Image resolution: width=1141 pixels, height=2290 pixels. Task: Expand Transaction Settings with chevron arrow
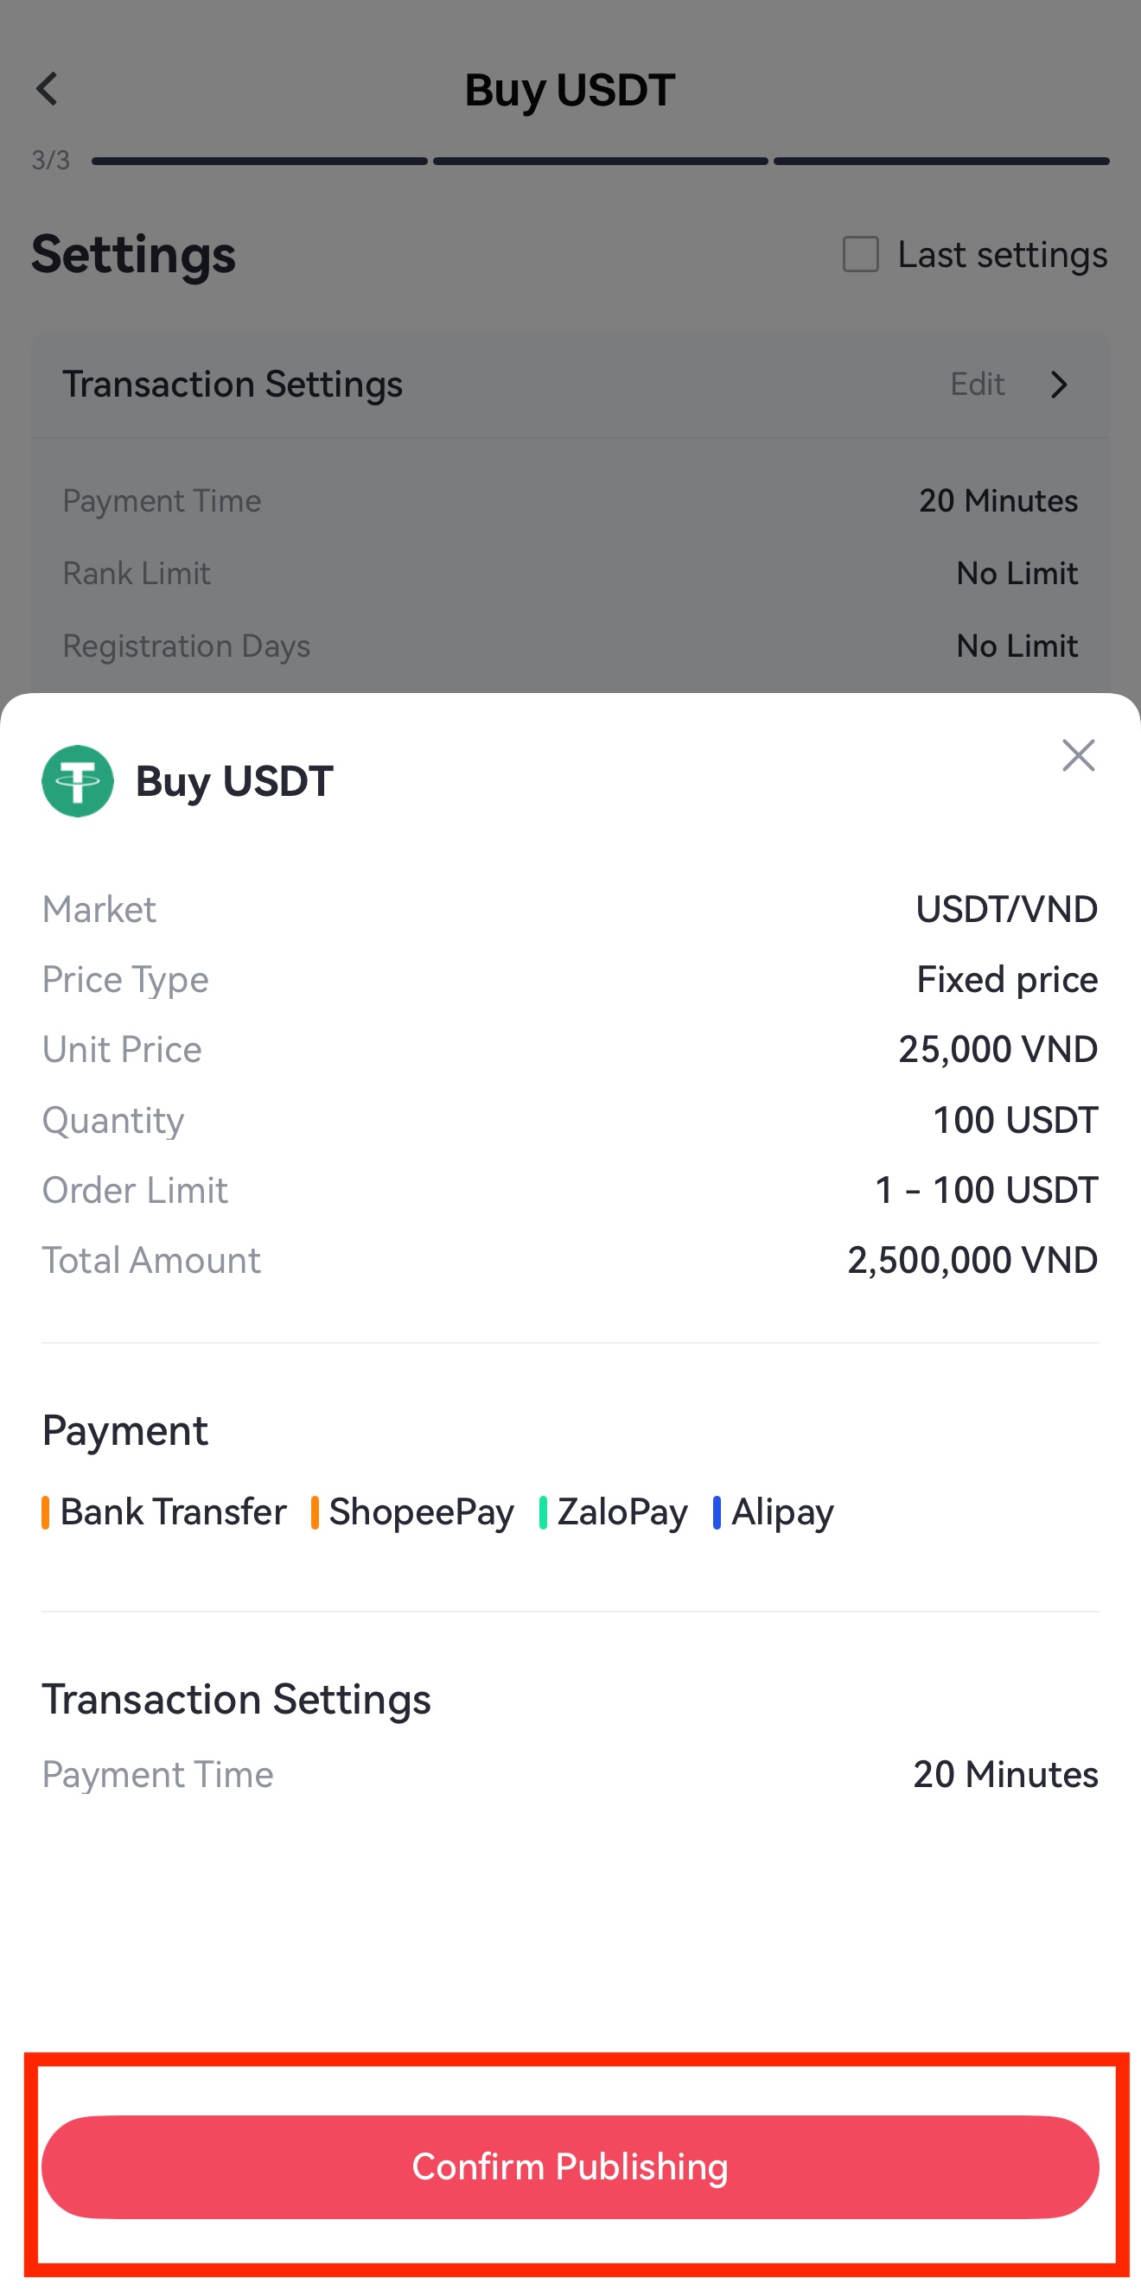[1058, 384]
